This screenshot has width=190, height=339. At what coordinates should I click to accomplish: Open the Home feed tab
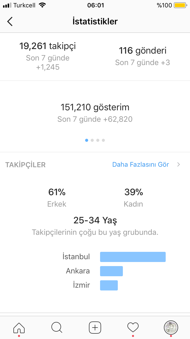[19, 327]
